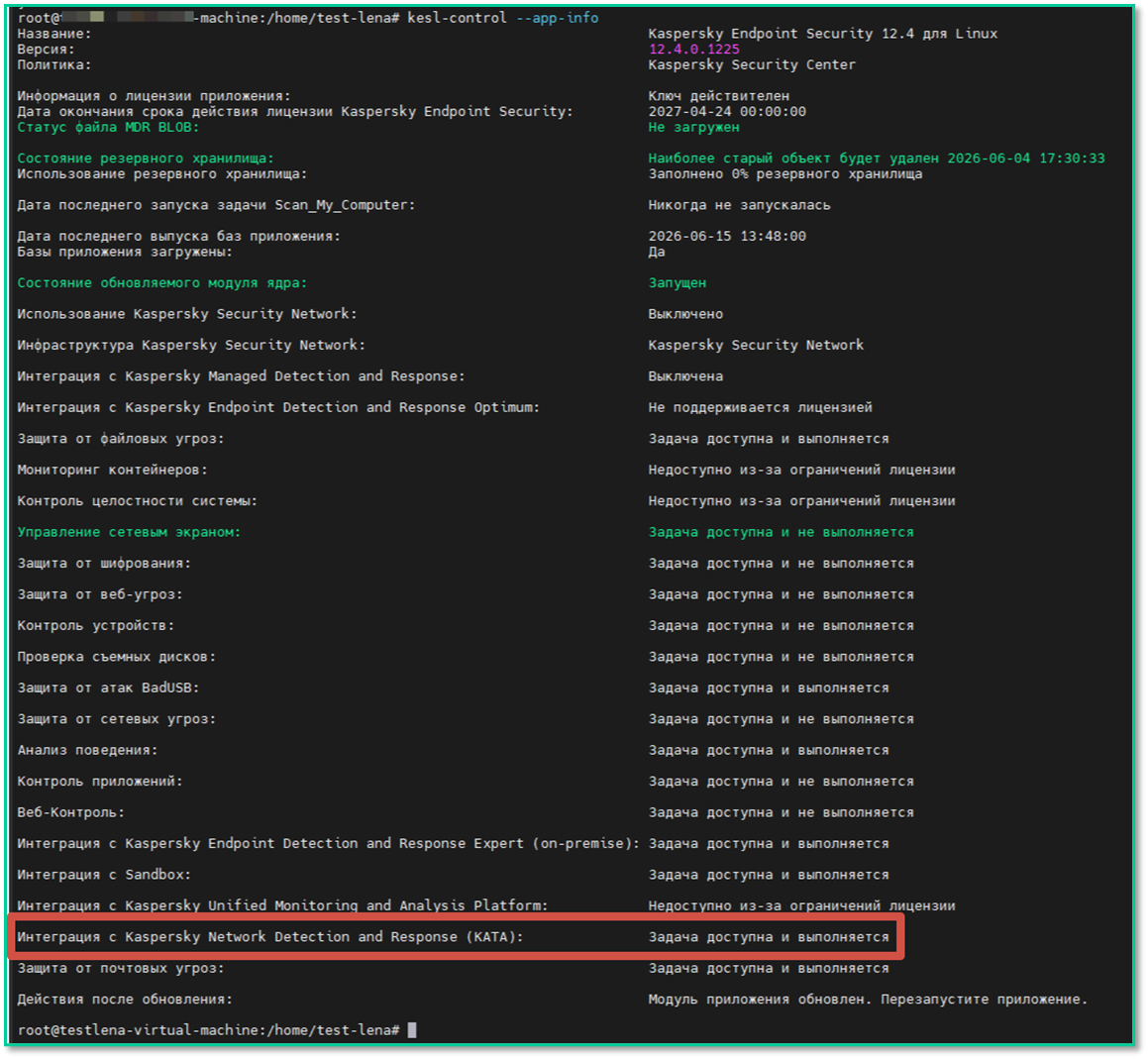The height and width of the screenshot is (1059, 1148).
Task: Click status value in 'Мониторинг контейнеров' row
Action: pyautogui.click(x=801, y=470)
